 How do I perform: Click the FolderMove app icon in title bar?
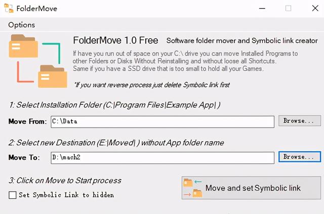pyautogui.click(x=9, y=8)
